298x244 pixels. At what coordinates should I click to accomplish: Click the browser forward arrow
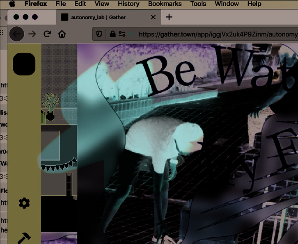[32, 34]
